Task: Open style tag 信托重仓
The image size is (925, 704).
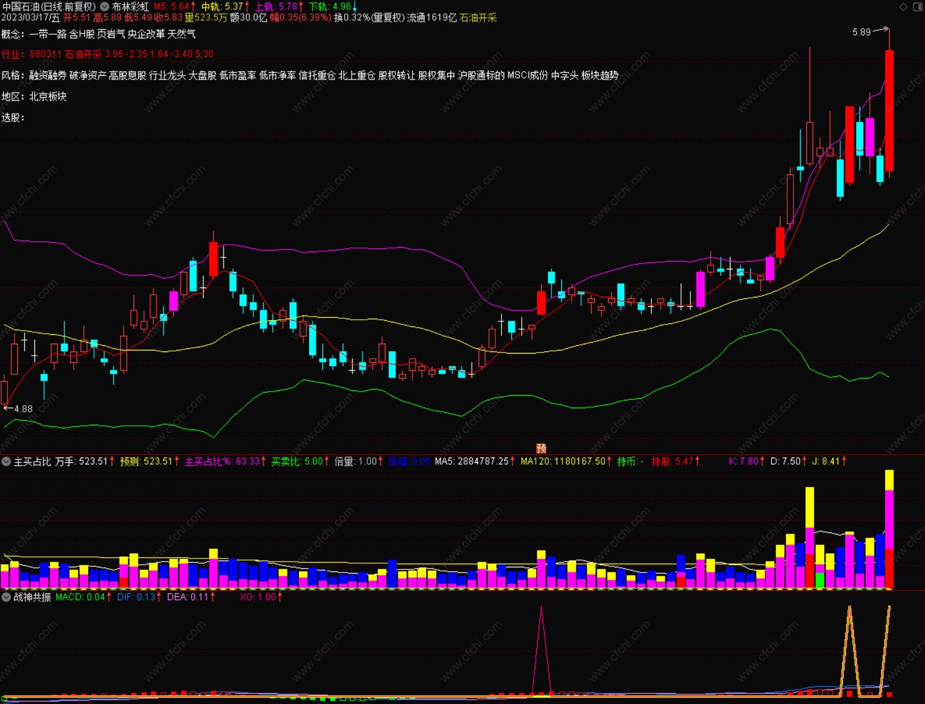Action: pos(317,75)
